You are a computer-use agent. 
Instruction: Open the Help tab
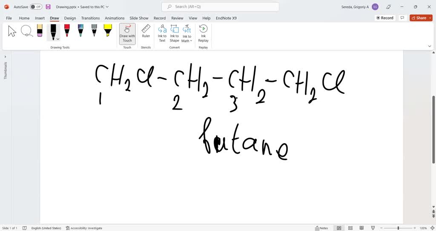pyautogui.click(x=207, y=18)
